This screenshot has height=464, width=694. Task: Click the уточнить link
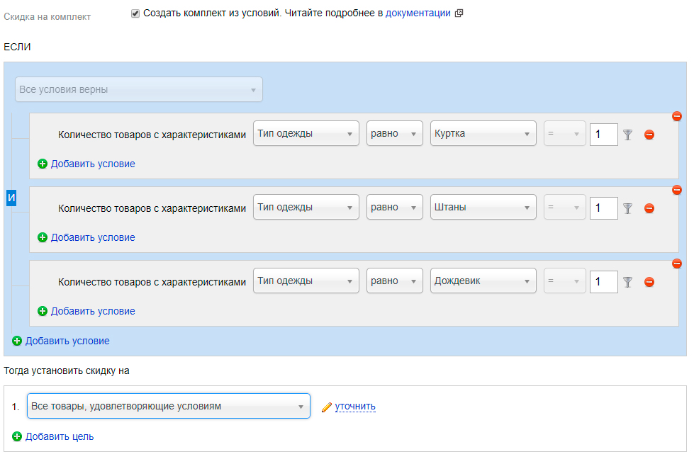pos(355,407)
